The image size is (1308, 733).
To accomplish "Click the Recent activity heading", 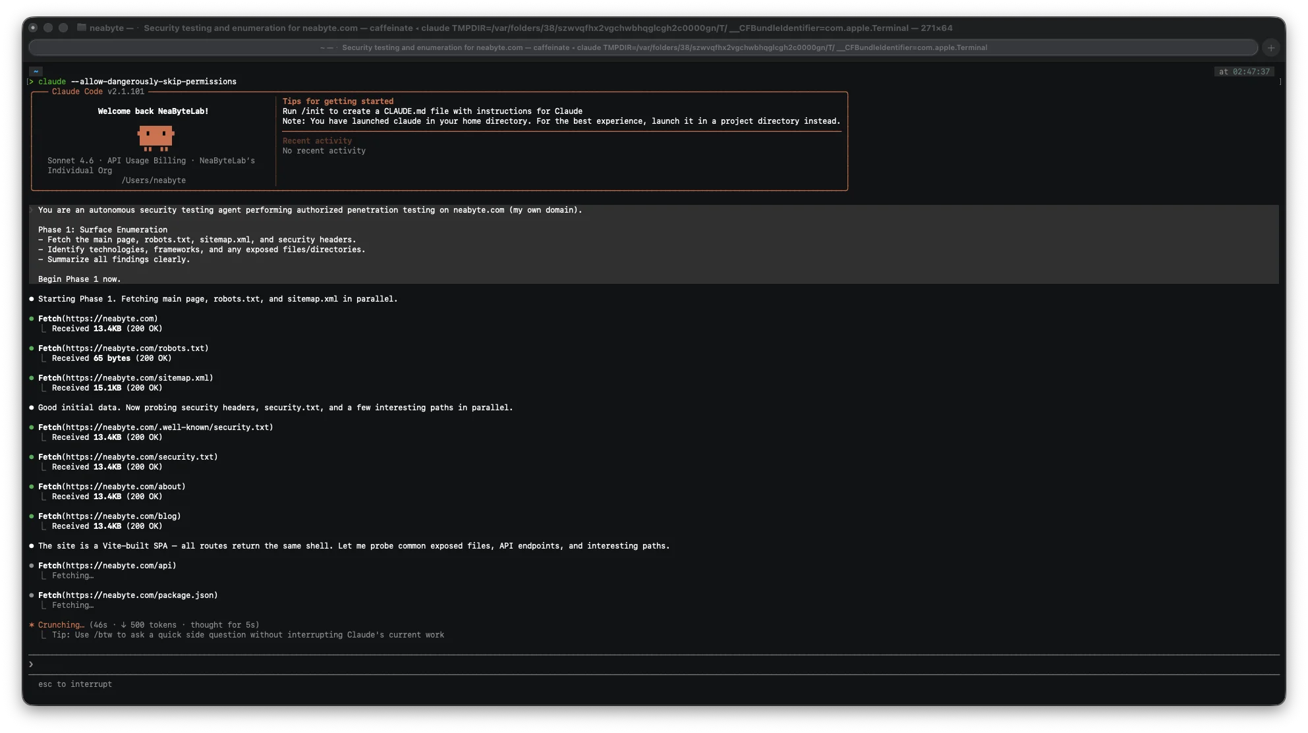I will [317, 141].
